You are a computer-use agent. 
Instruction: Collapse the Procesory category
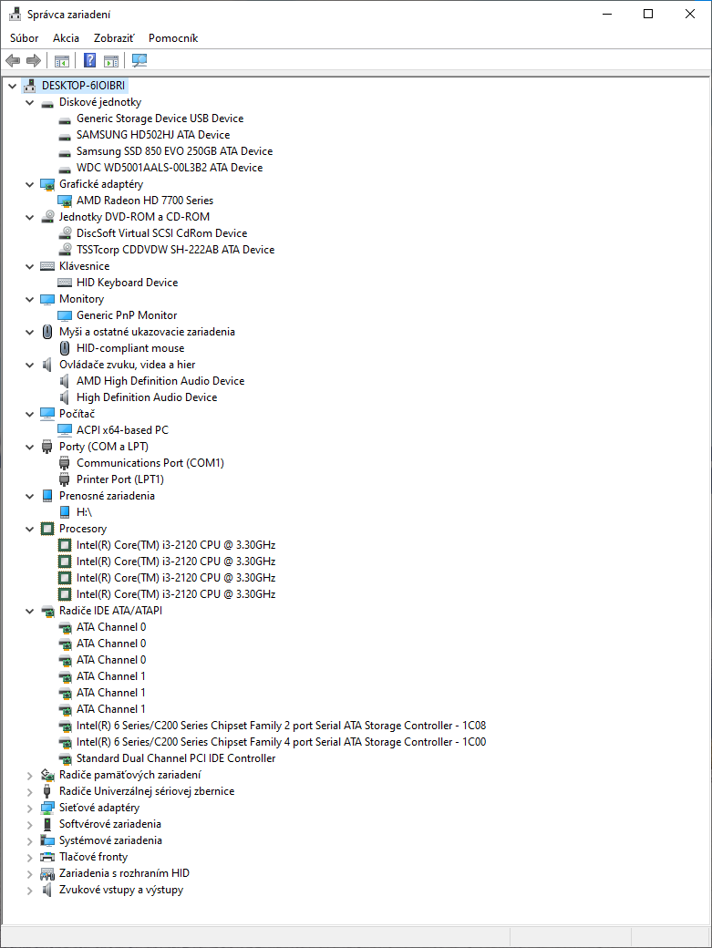(x=29, y=529)
